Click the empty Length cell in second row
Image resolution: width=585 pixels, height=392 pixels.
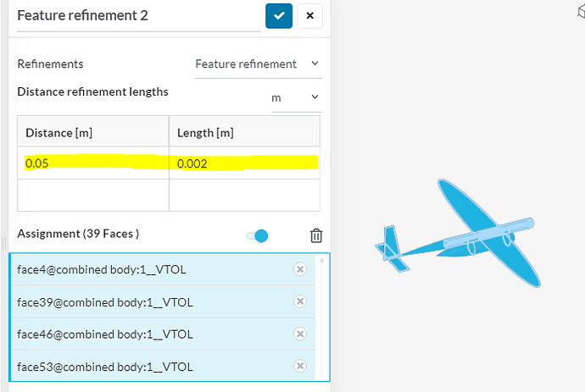coord(244,196)
